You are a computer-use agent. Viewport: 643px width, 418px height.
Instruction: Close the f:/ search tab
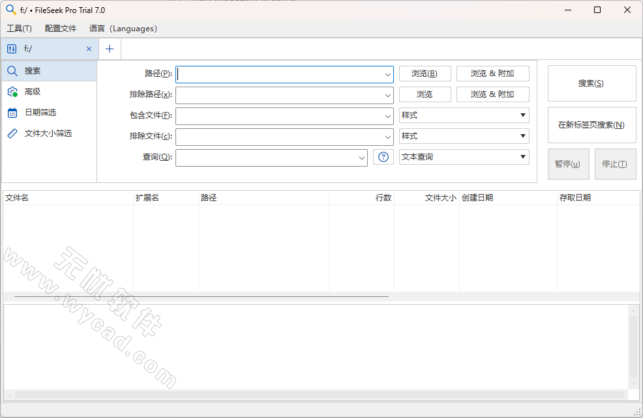89,49
